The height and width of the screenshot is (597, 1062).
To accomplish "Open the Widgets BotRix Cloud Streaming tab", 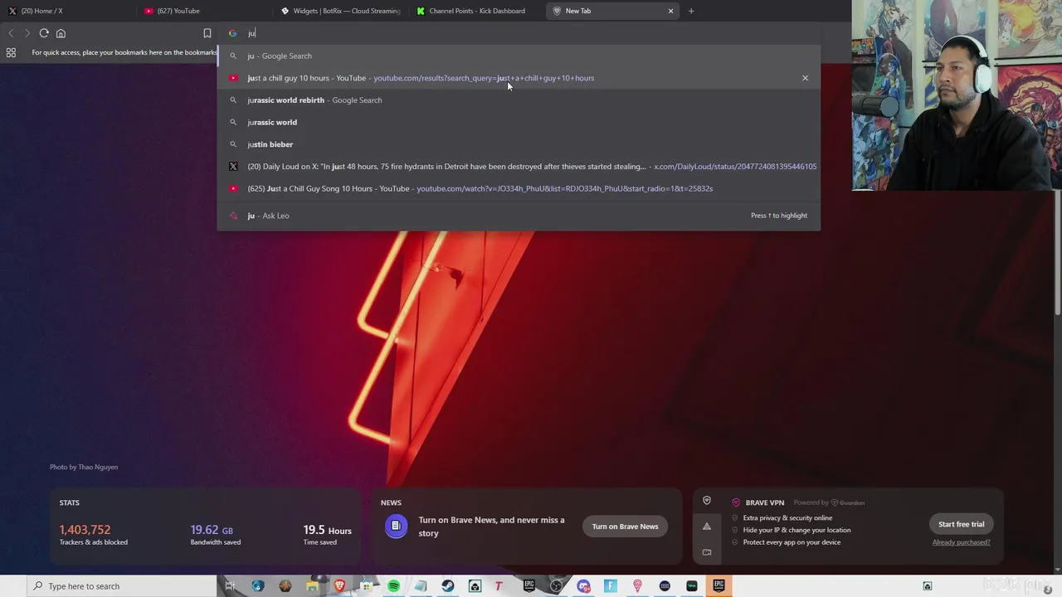I will point(339,11).
